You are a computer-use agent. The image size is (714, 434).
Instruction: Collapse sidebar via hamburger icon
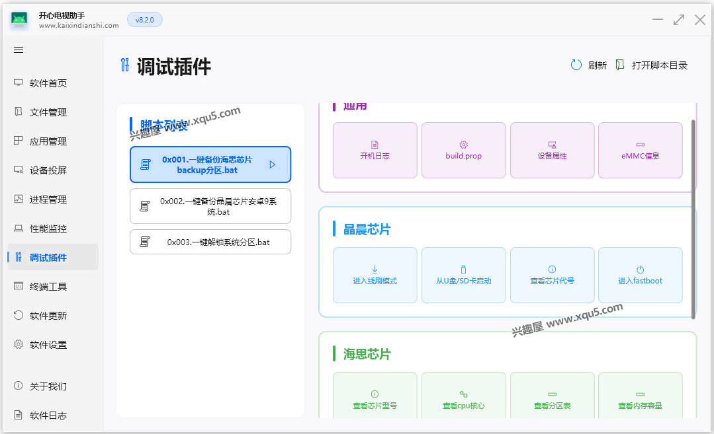coord(19,50)
